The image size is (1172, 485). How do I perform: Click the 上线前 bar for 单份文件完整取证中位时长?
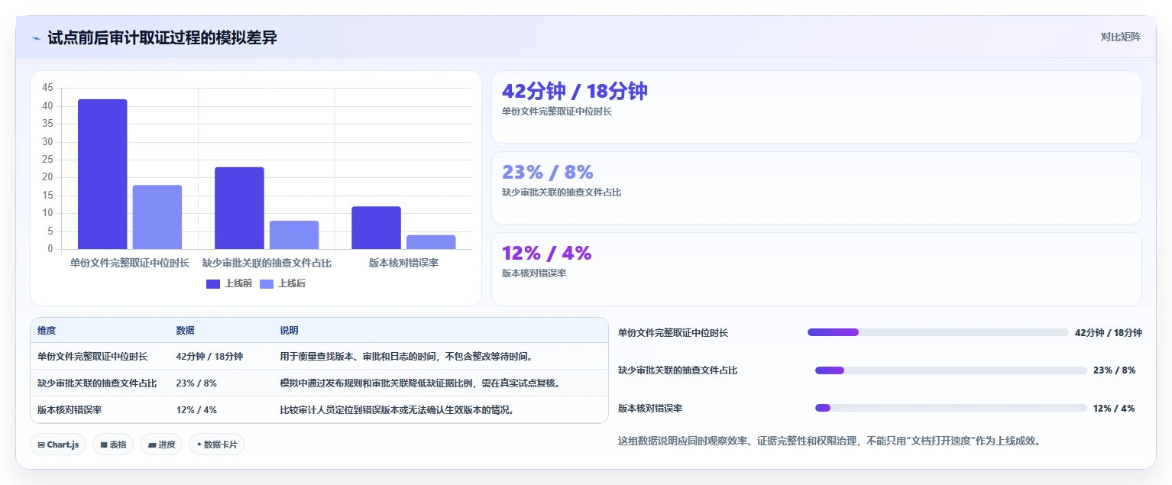(x=102, y=174)
